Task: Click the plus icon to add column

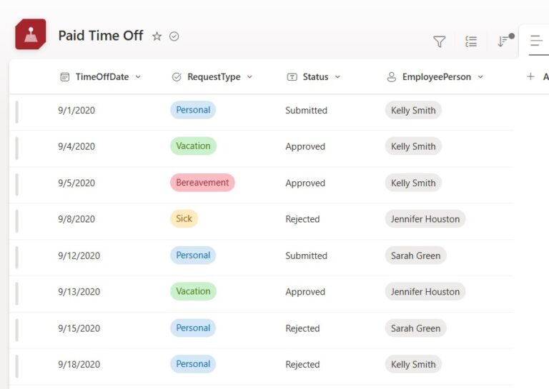Action: 530,77
